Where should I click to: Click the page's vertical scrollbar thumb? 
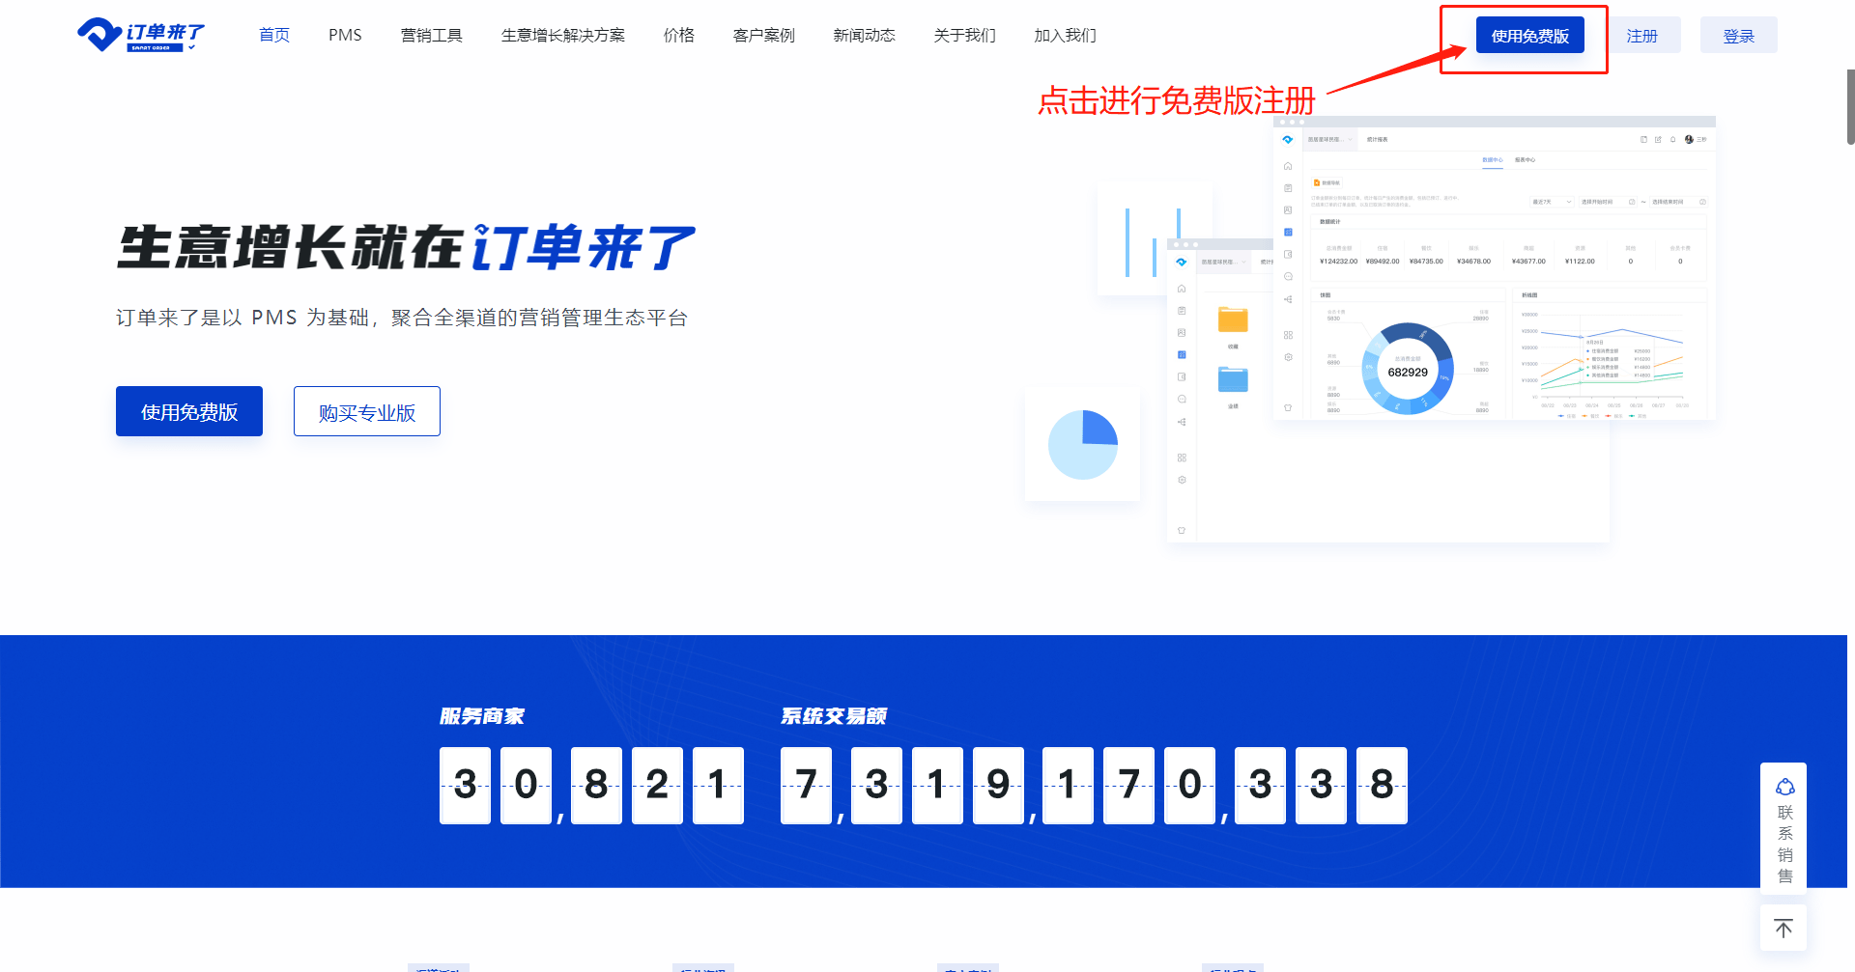tap(1850, 106)
